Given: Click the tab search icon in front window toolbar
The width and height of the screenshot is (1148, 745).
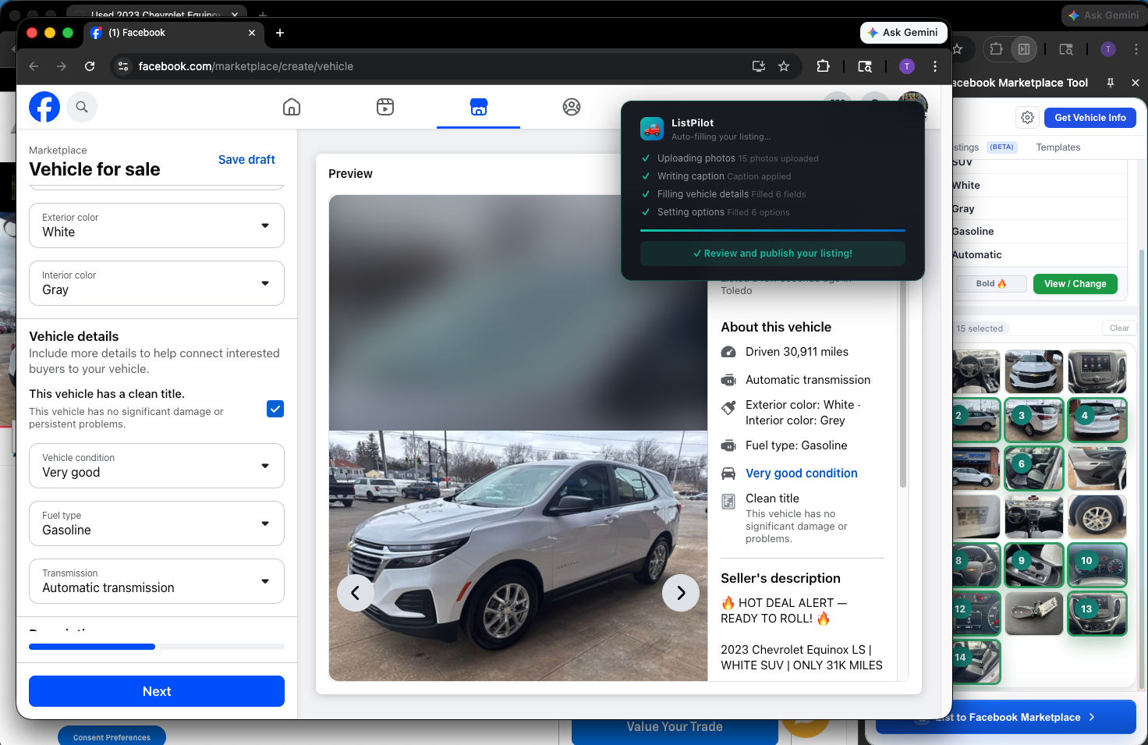Looking at the screenshot, I should [x=865, y=66].
